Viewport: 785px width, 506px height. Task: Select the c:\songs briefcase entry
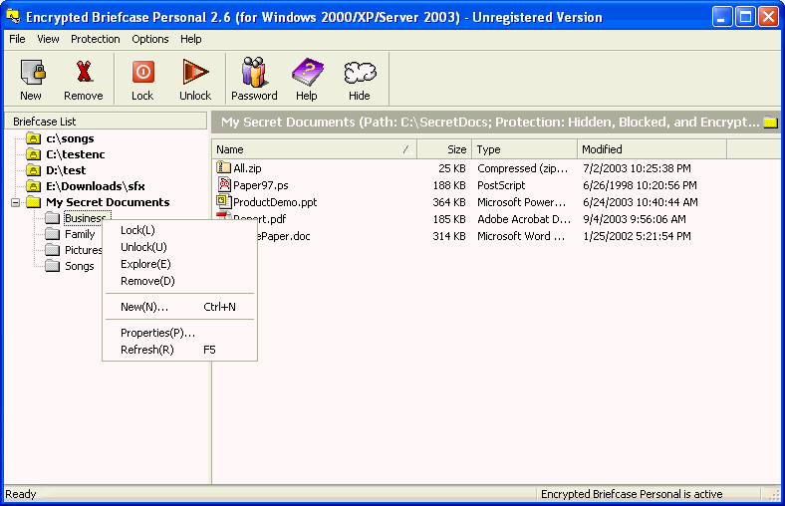click(x=70, y=138)
